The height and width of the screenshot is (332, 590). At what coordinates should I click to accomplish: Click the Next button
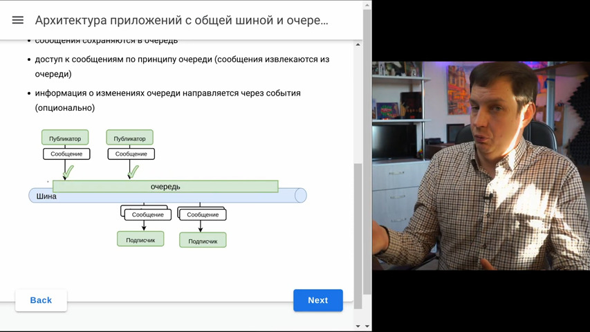318,300
